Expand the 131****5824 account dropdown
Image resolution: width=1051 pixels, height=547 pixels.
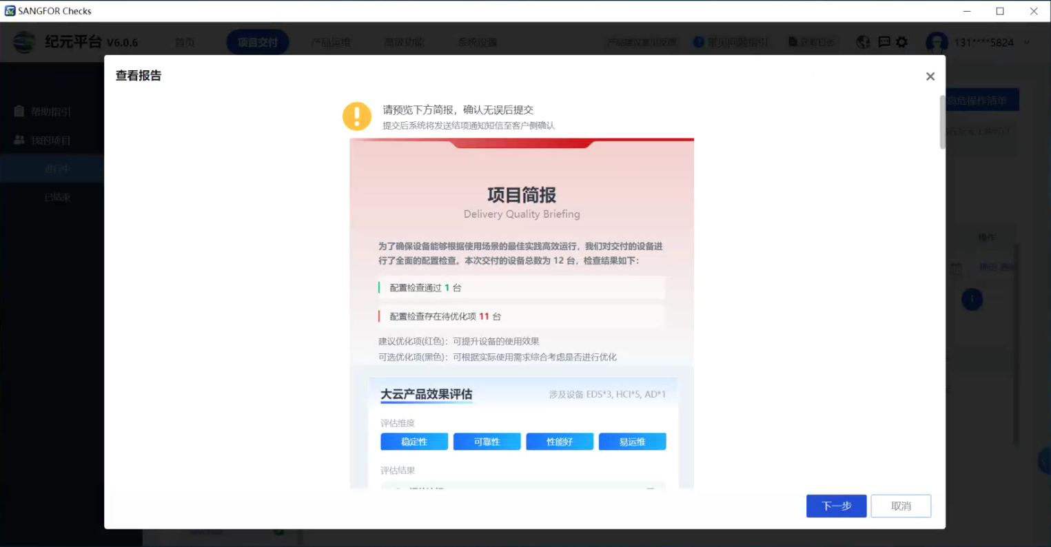point(1027,43)
